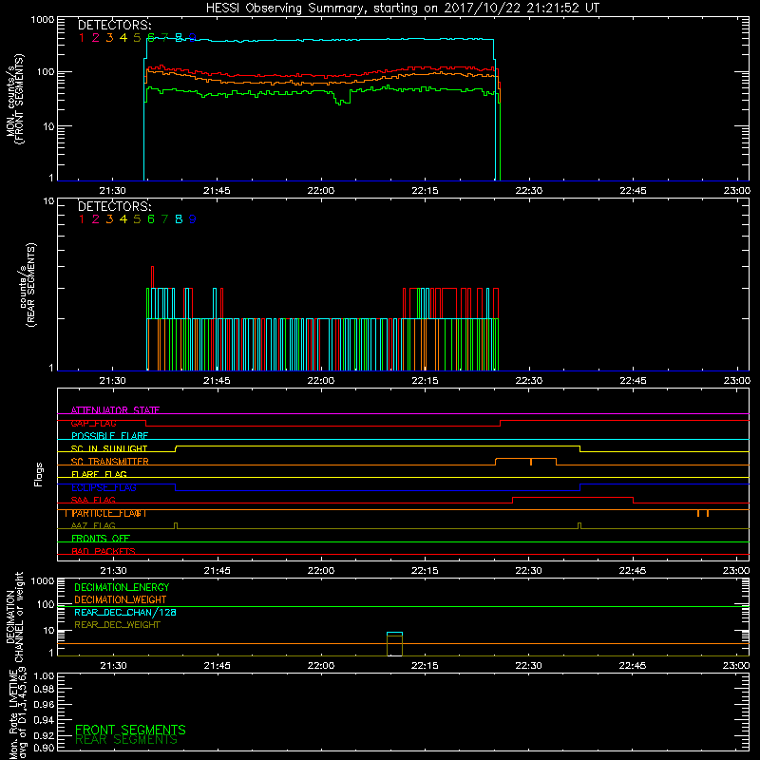Click detector 5 in the front segments legend
760x760 pixels.
[x=137, y=38]
